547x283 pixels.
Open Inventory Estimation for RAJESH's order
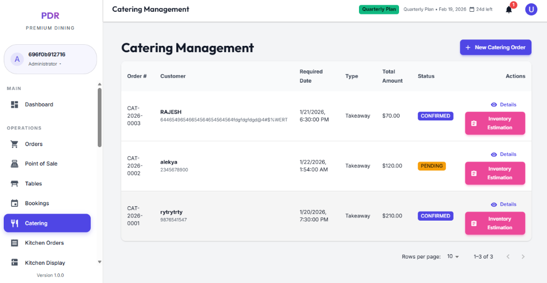pyautogui.click(x=495, y=123)
